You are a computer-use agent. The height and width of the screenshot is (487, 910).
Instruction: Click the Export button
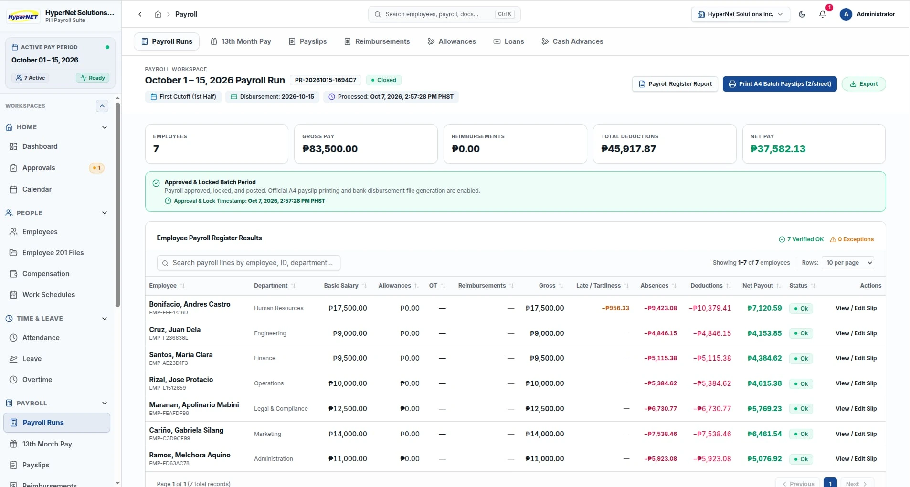pyautogui.click(x=864, y=84)
